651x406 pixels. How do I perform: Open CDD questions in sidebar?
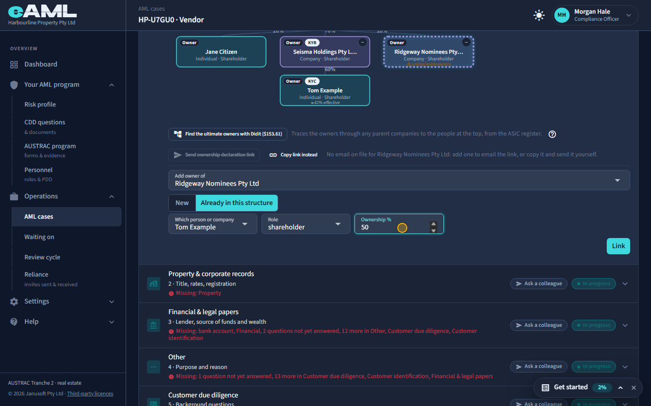[x=45, y=122]
